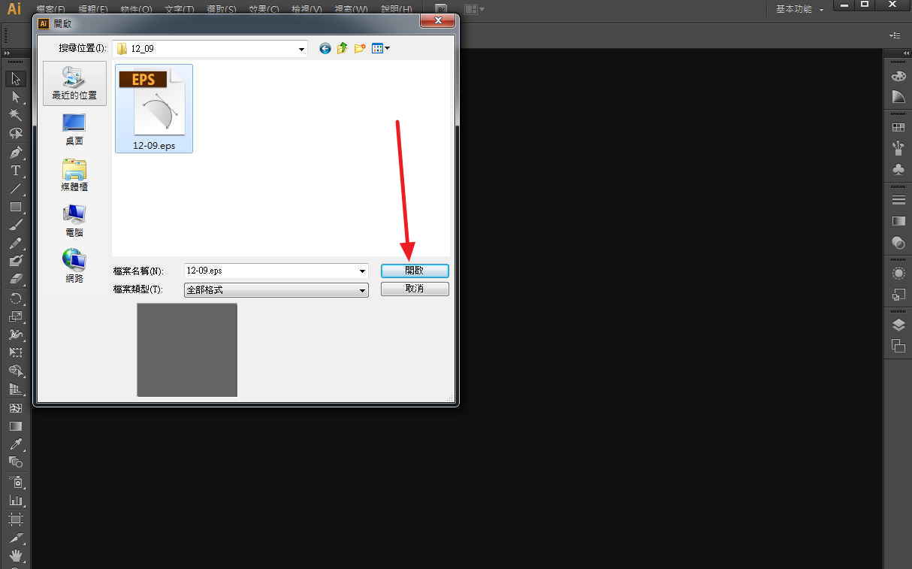Select the Gradient tool in the left toolbar
The width and height of the screenshot is (912, 569).
(x=15, y=426)
